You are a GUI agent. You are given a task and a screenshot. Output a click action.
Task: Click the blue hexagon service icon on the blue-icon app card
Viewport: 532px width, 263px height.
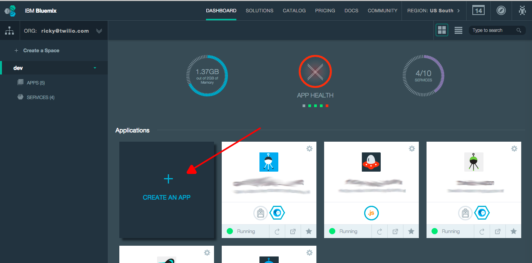(x=278, y=213)
